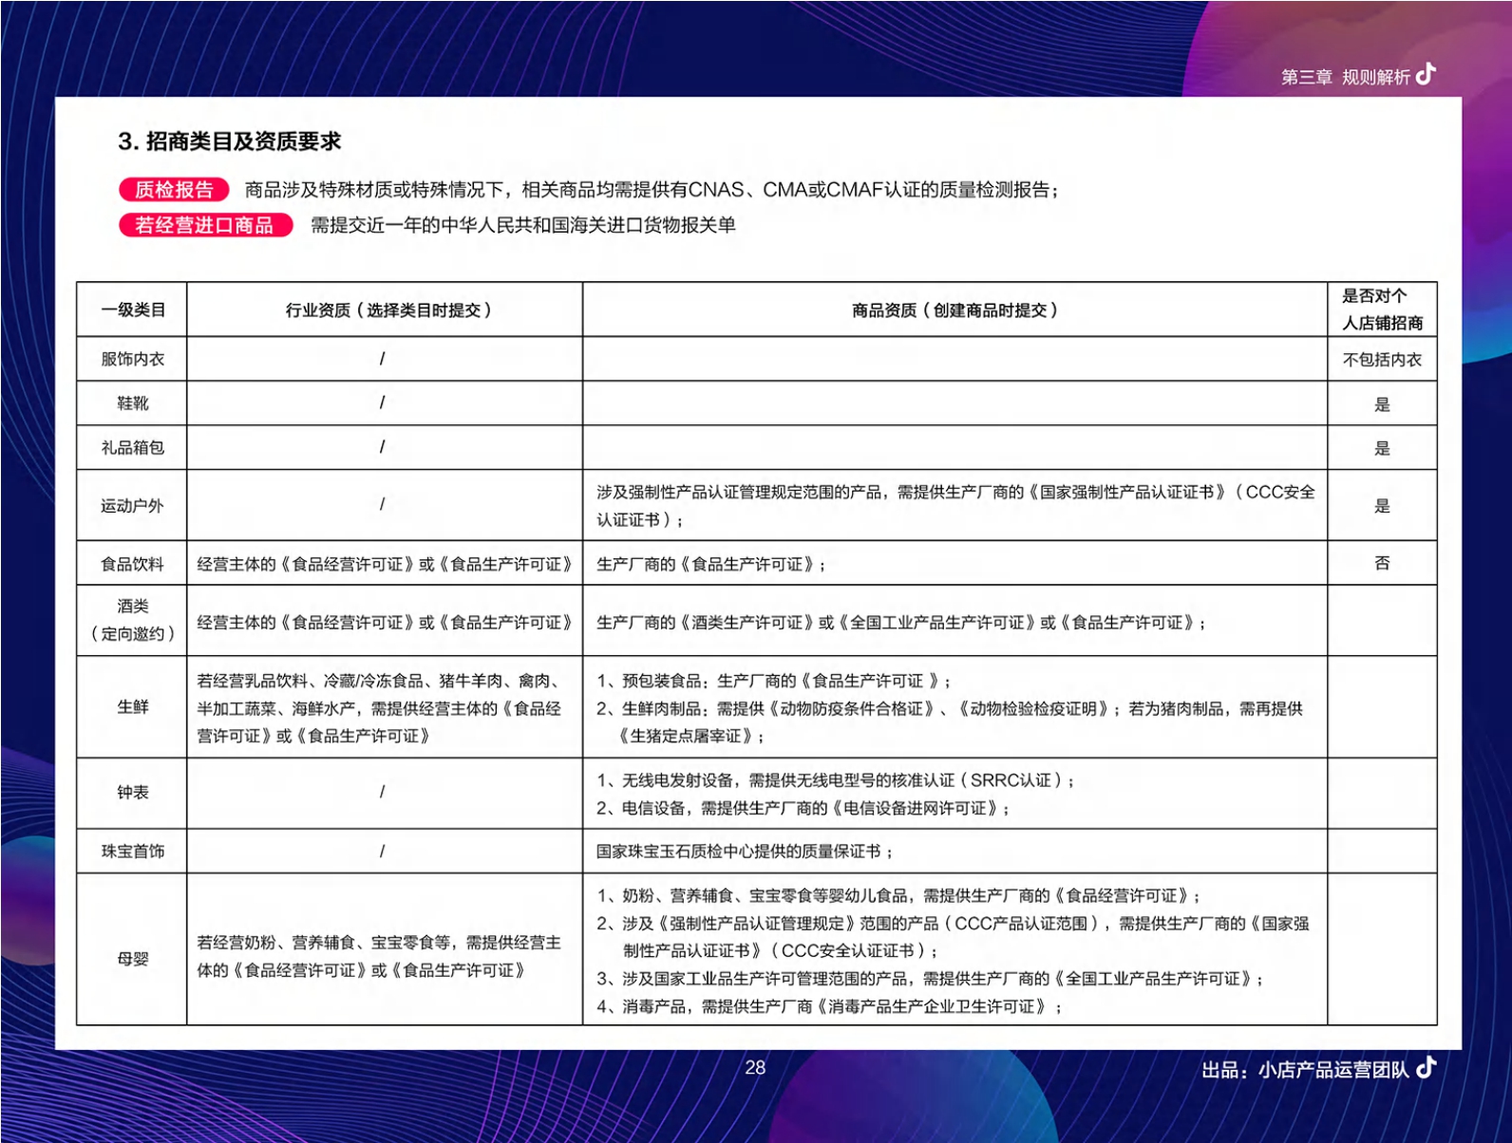Click the TikTok logo in the top header

click(x=1426, y=74)
